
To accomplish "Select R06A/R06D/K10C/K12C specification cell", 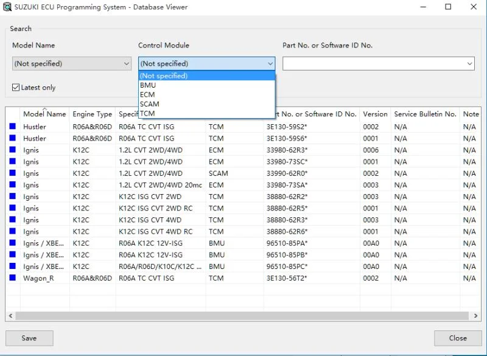I will click(160, 267).
